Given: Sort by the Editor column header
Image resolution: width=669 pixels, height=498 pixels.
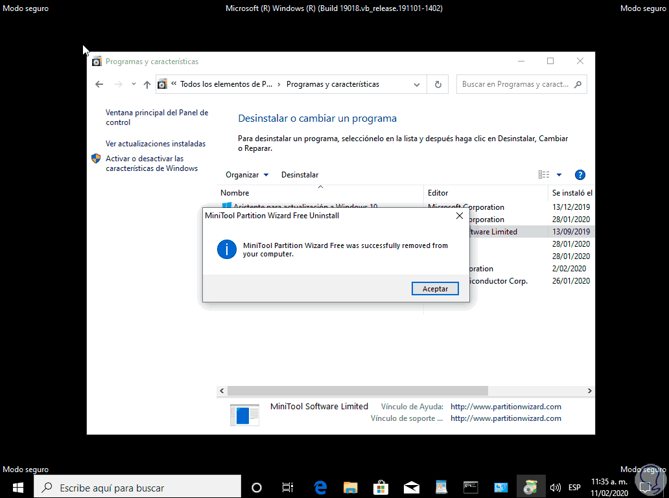Looking at the screenshot, I should click(x=486, y=193).
